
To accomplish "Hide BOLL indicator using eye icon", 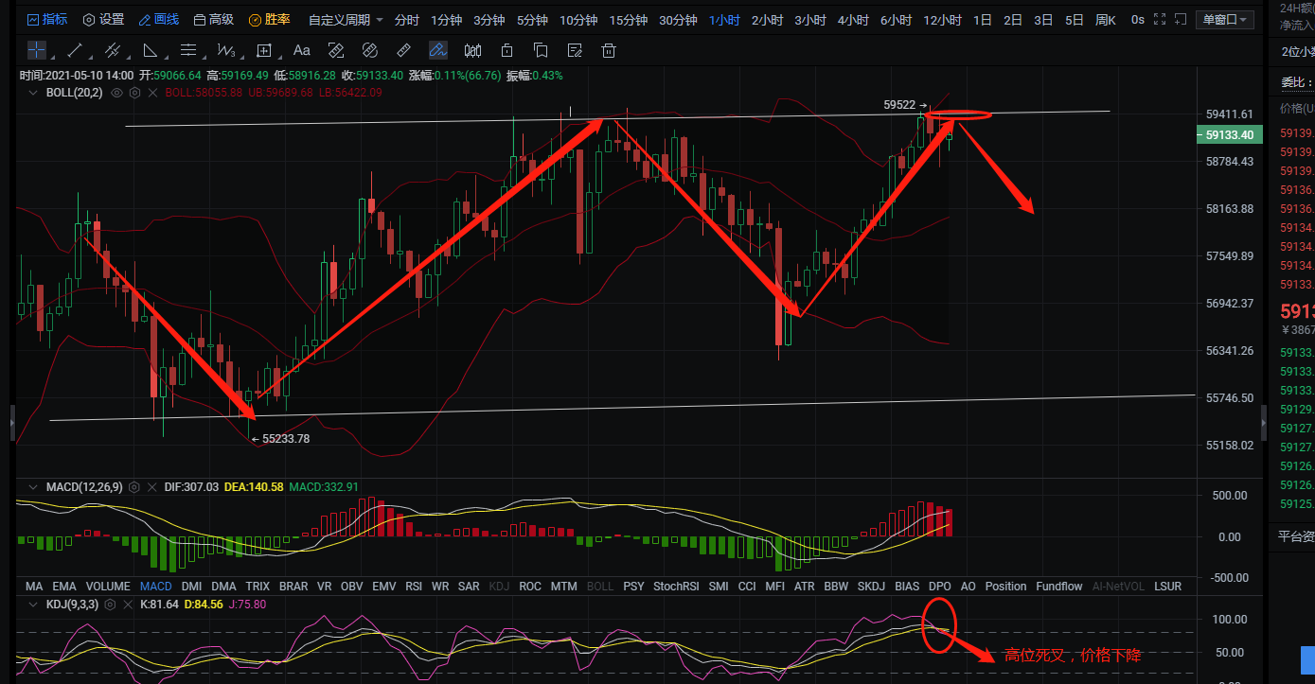I will [117, 93].
